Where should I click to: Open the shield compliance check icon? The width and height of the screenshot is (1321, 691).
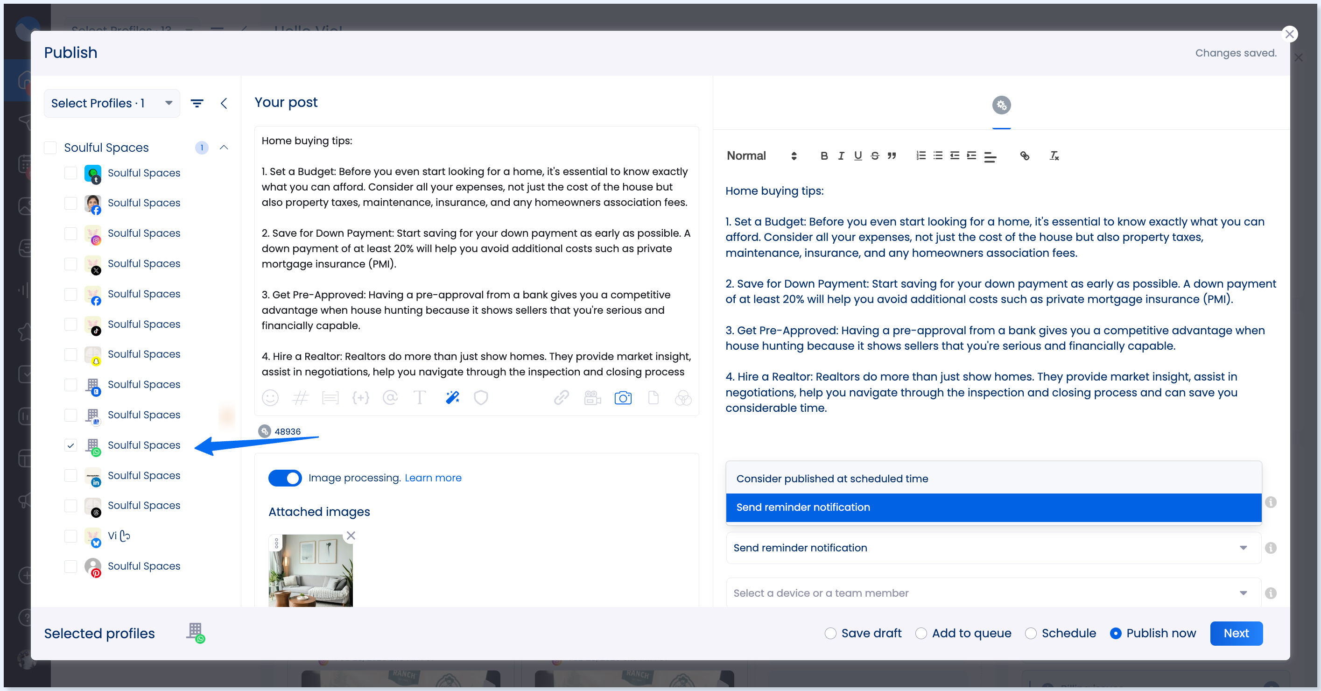(x=480, y=398)
